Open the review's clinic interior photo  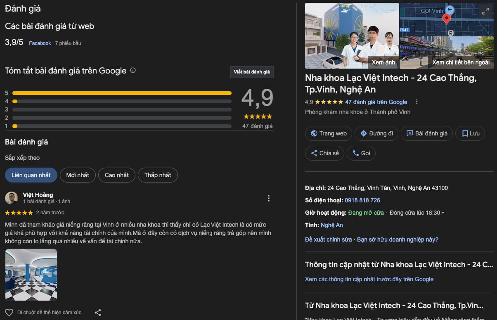pos(31,275)
